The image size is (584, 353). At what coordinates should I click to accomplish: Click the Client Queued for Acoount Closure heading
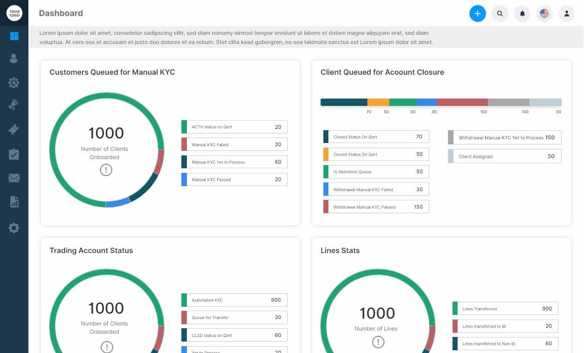pos(382,72)
